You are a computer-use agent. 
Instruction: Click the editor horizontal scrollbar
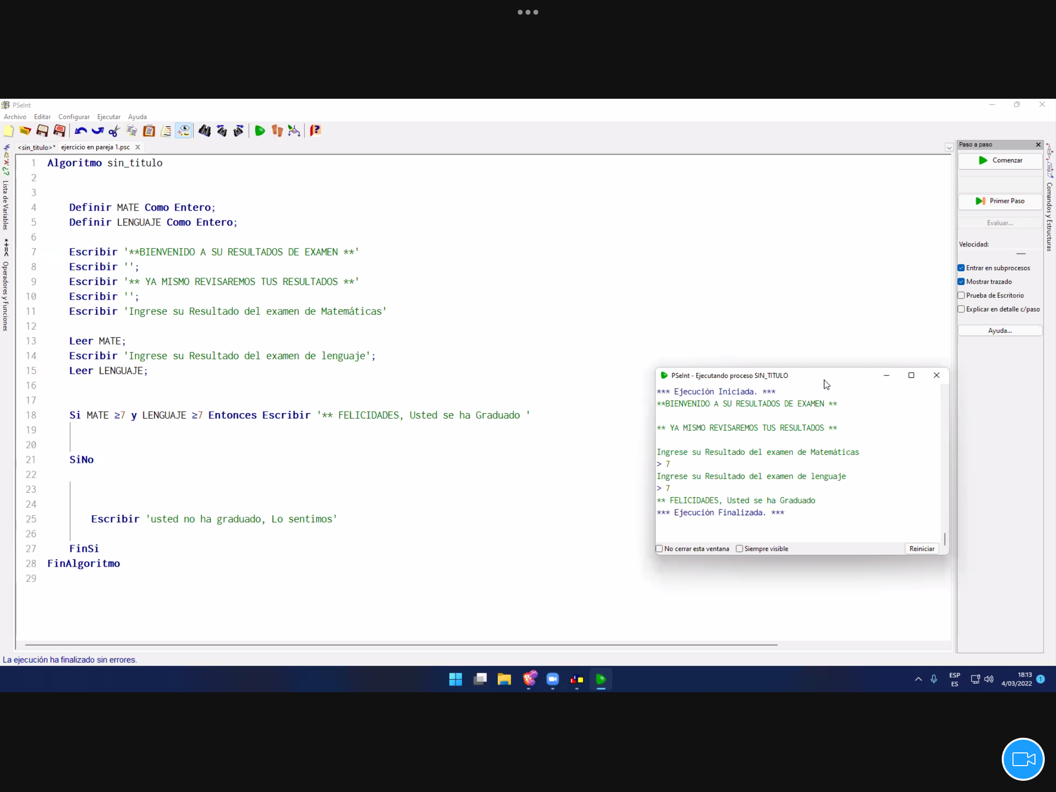point(401,645)
